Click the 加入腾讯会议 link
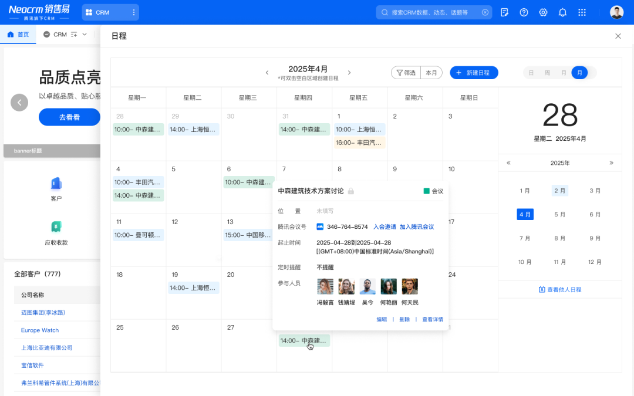 (x=417, y=227)
